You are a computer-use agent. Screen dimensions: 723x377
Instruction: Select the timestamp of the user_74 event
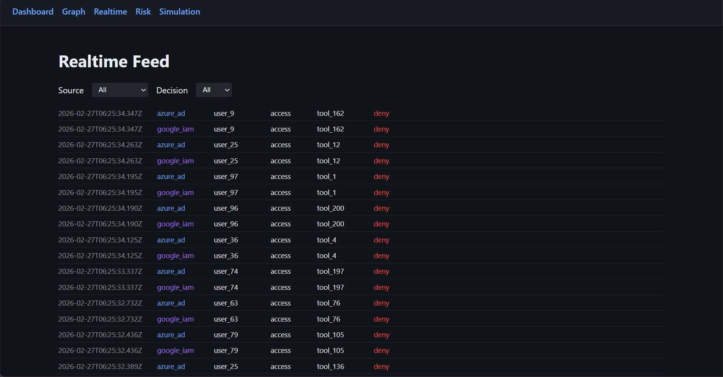[100, 271]
